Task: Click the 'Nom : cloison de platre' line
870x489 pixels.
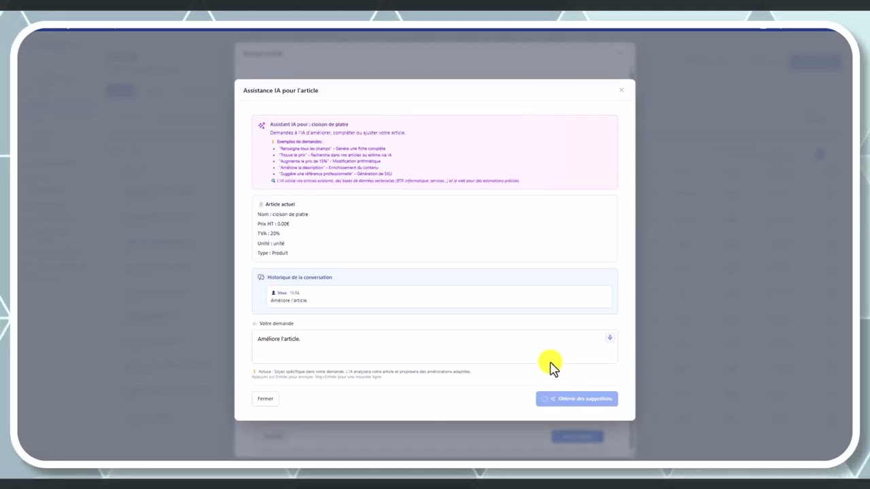Action: [x=283, y=214]
